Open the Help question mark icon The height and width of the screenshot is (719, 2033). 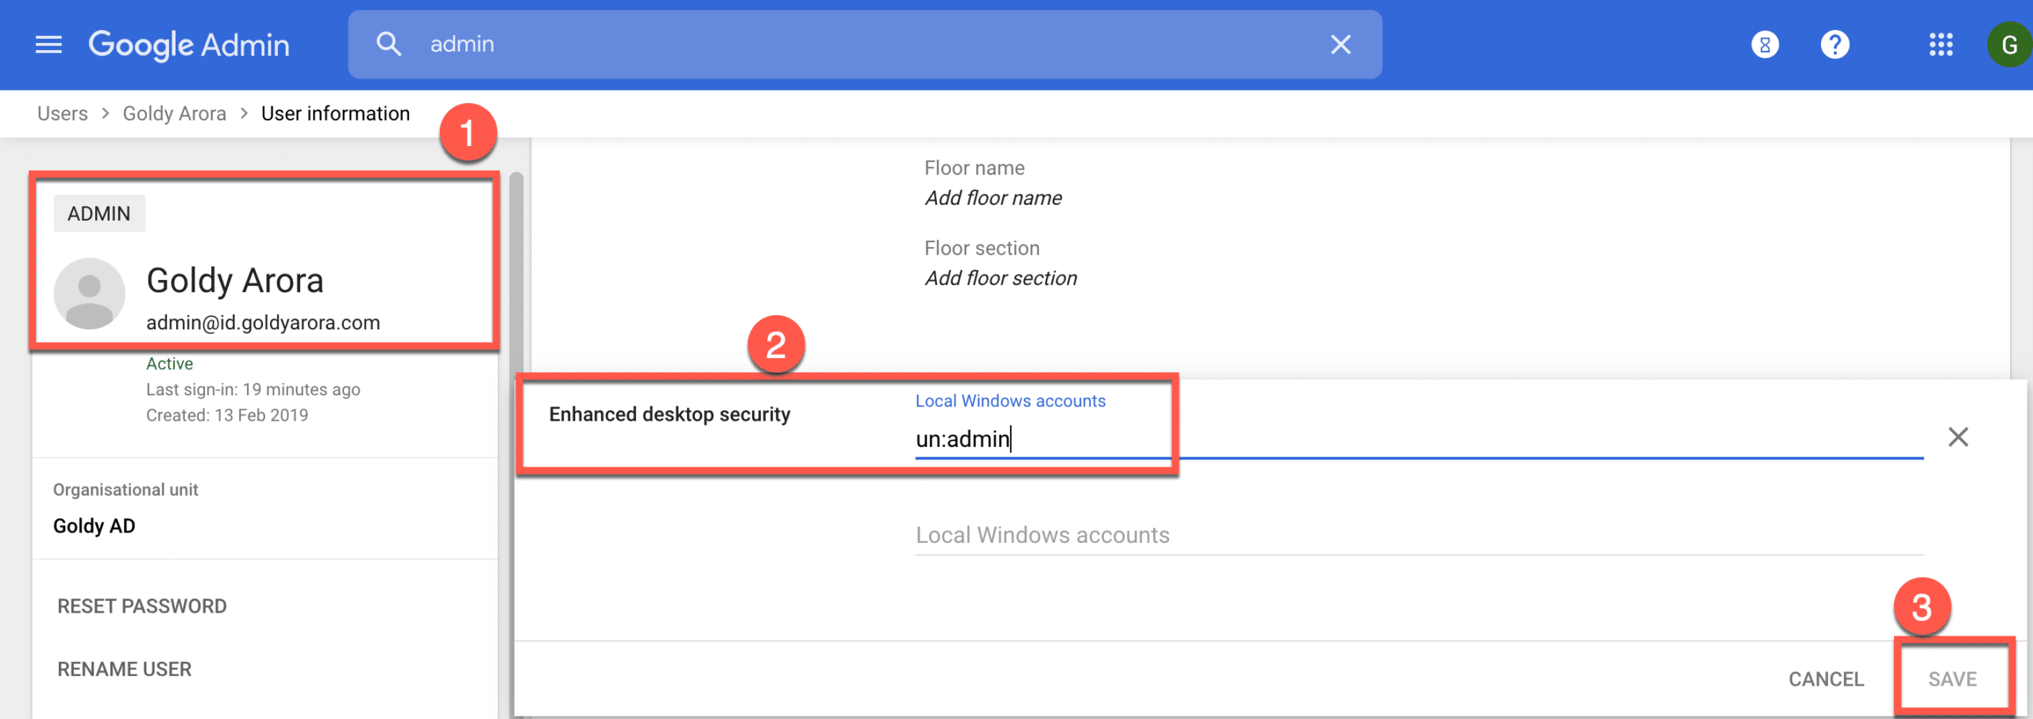pyautogui.click(x=1834, y=44)
